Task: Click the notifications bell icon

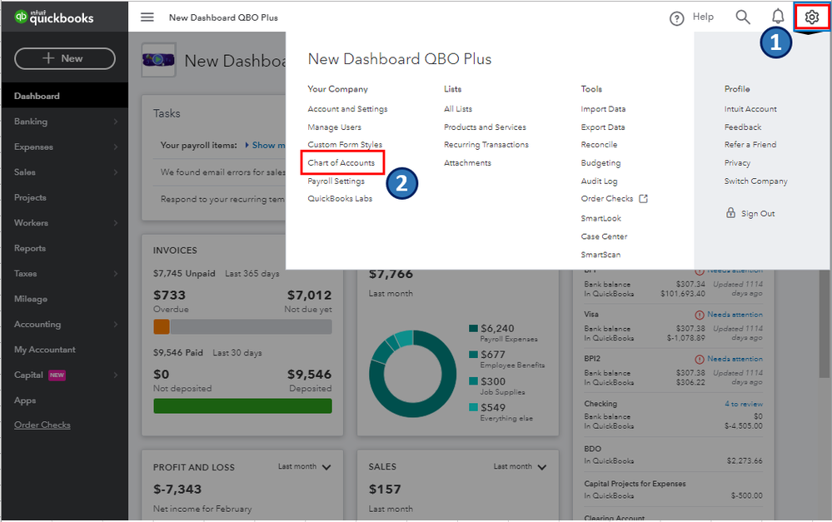Action: [x=778, y=17]
